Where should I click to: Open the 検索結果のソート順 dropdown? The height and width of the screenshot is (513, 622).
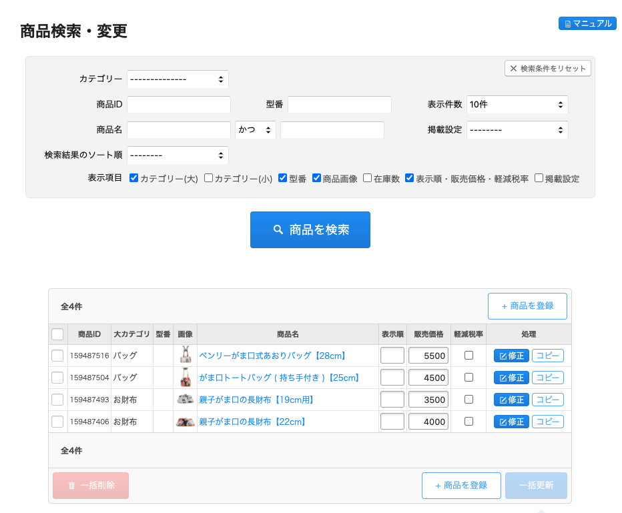click(x=178, y=155)
